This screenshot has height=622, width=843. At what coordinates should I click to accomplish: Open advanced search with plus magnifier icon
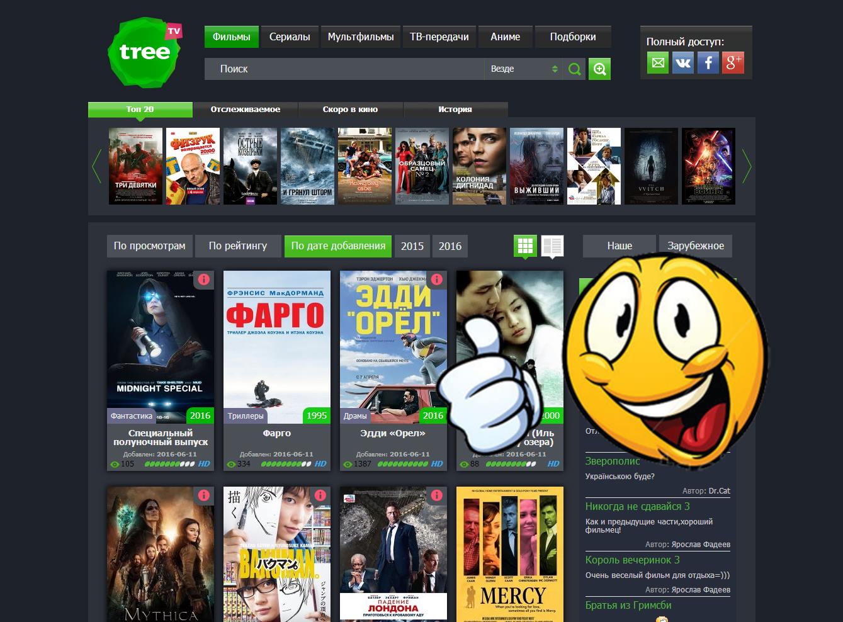tap(599, 69)
